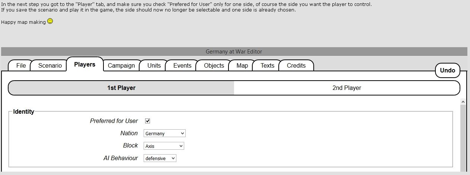Open the Nation dropdown showing Germany
Screen dimensions: 470x175
[x=164, y=133]
